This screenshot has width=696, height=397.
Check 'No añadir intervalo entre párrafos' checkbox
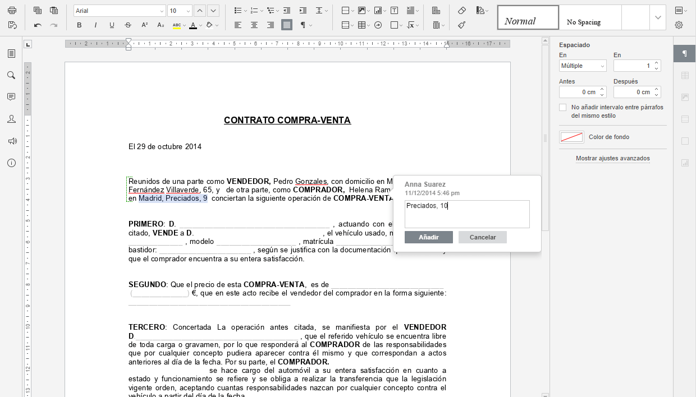click(x=563, y=107)
